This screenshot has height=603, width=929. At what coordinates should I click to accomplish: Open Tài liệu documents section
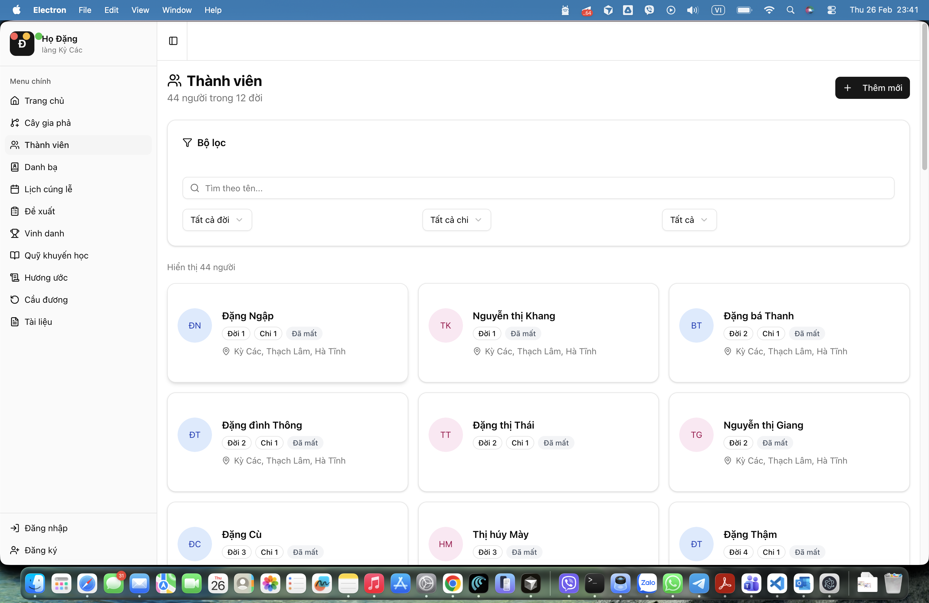pos(38,322)
